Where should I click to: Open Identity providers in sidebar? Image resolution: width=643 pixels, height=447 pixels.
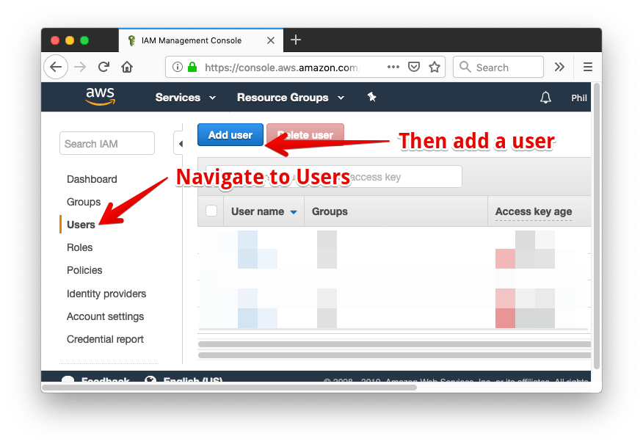coord(106,294)
